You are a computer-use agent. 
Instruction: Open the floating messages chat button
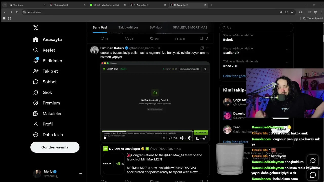(x=313, y=175)
